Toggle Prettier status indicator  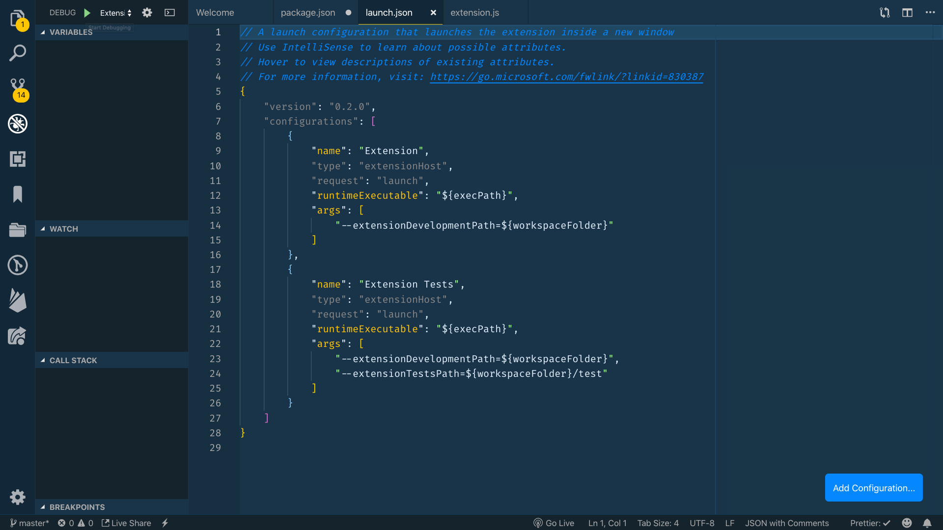[870, 523]
